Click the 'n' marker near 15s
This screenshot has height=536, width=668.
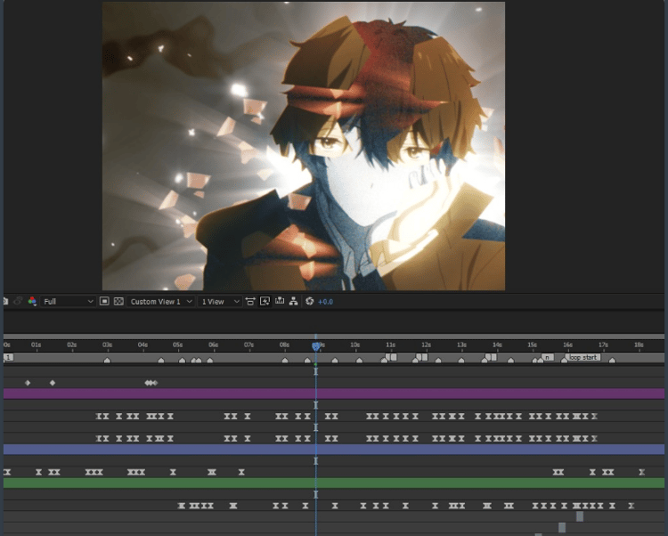click(x=548, y=357)
